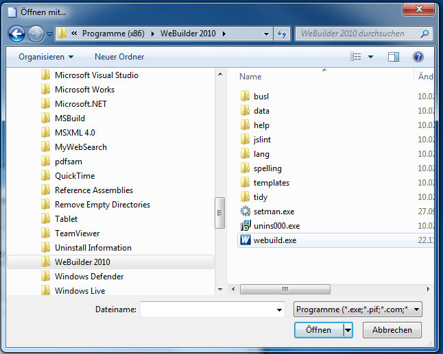Click the folder tree vertical scrollbar thumb
Screen dimensions: 443x354
coord(220,213)
